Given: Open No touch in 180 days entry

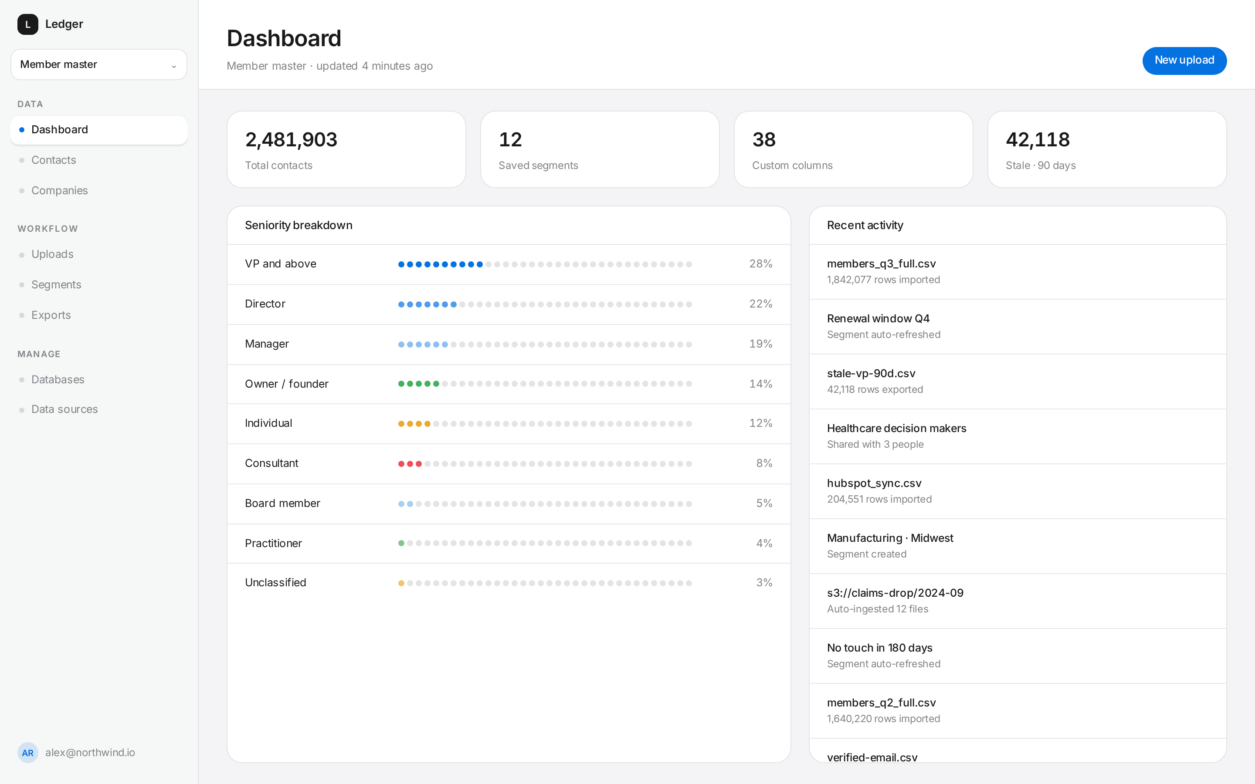Looking at the screenshot, I should coord(1018,656).
